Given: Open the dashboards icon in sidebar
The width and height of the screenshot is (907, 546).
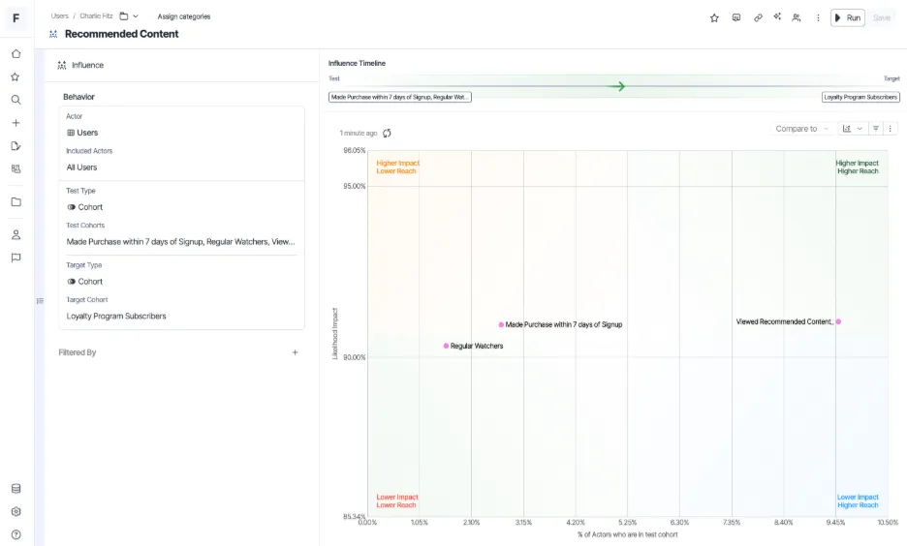Looking at the screenshot, I should coord(16,169).
